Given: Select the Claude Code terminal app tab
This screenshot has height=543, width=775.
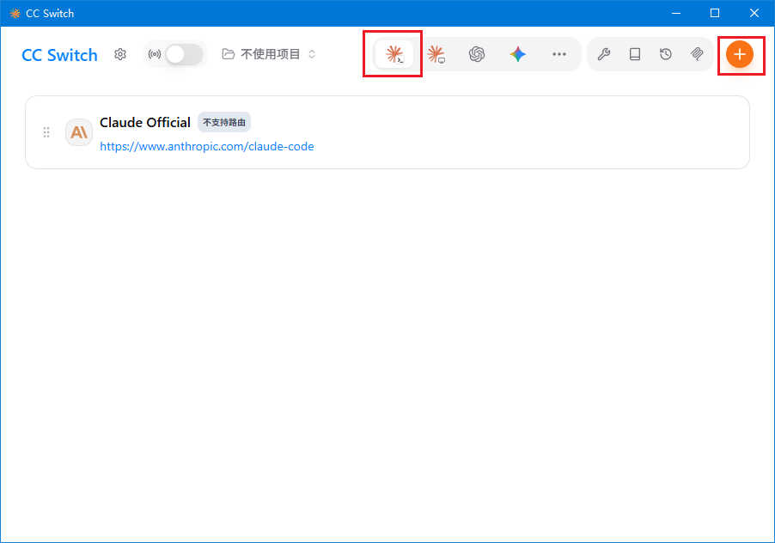Looking at the screenshot, I should coord(394,54).
